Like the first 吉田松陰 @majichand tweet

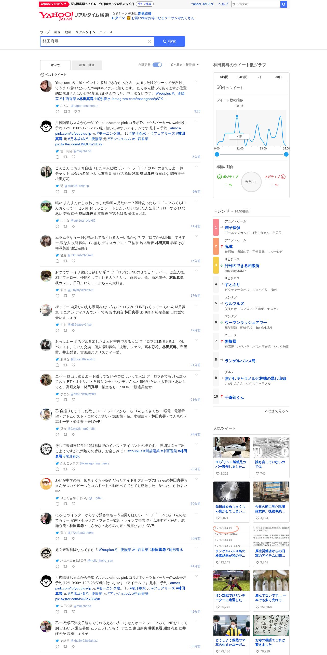click(x=74, y=157)
